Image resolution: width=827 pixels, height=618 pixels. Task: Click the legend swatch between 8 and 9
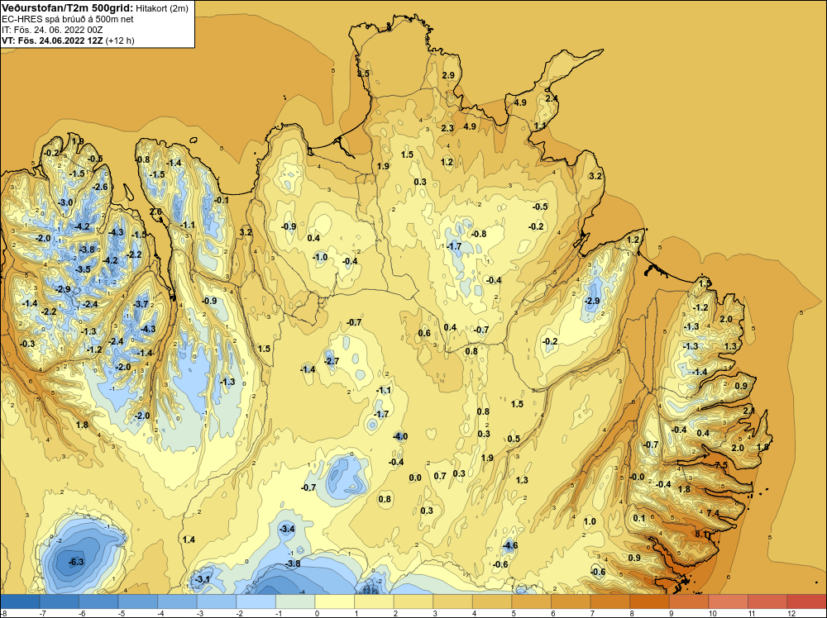648,601
